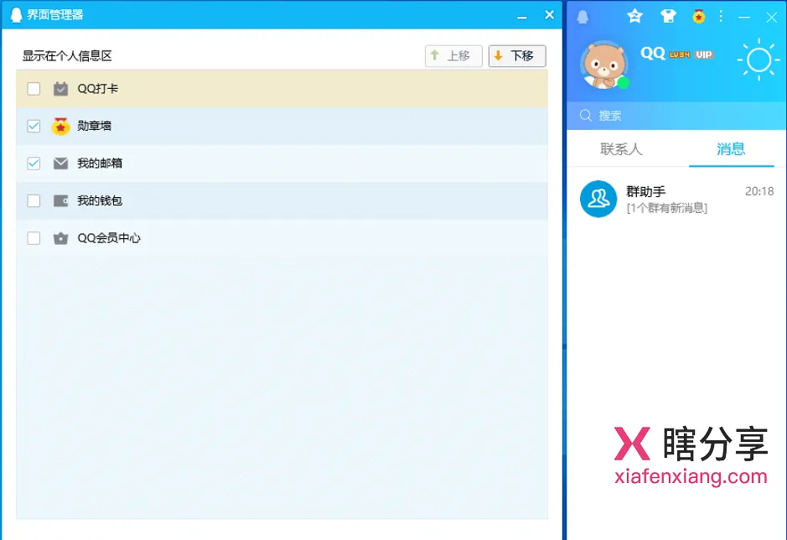Click the VIP badge next to the nickname
The height and width of the screenshot is (540, 787).
tap(704, 55)
